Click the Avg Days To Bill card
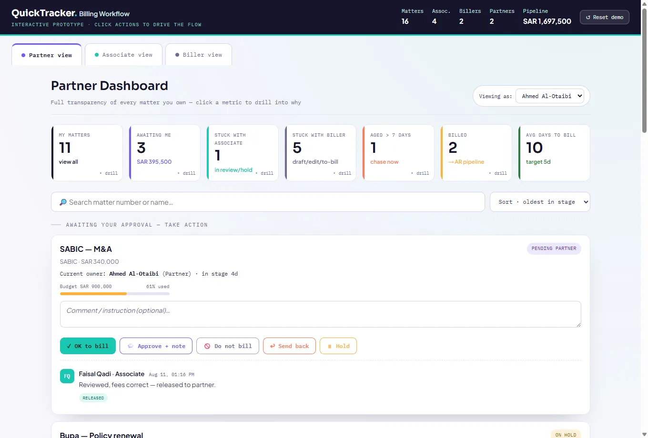The image size is (648, 438). pos(555,153)
